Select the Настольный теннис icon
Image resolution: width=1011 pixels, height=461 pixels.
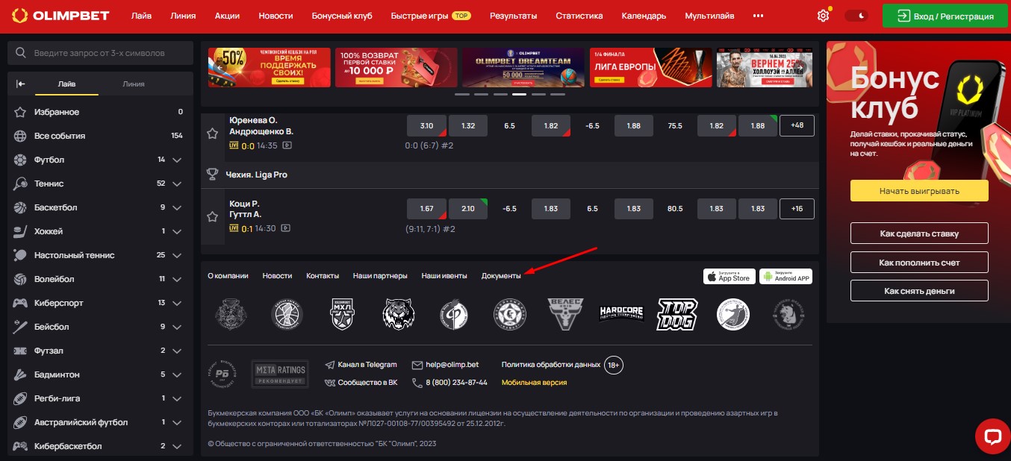click(x=21, y=255)
